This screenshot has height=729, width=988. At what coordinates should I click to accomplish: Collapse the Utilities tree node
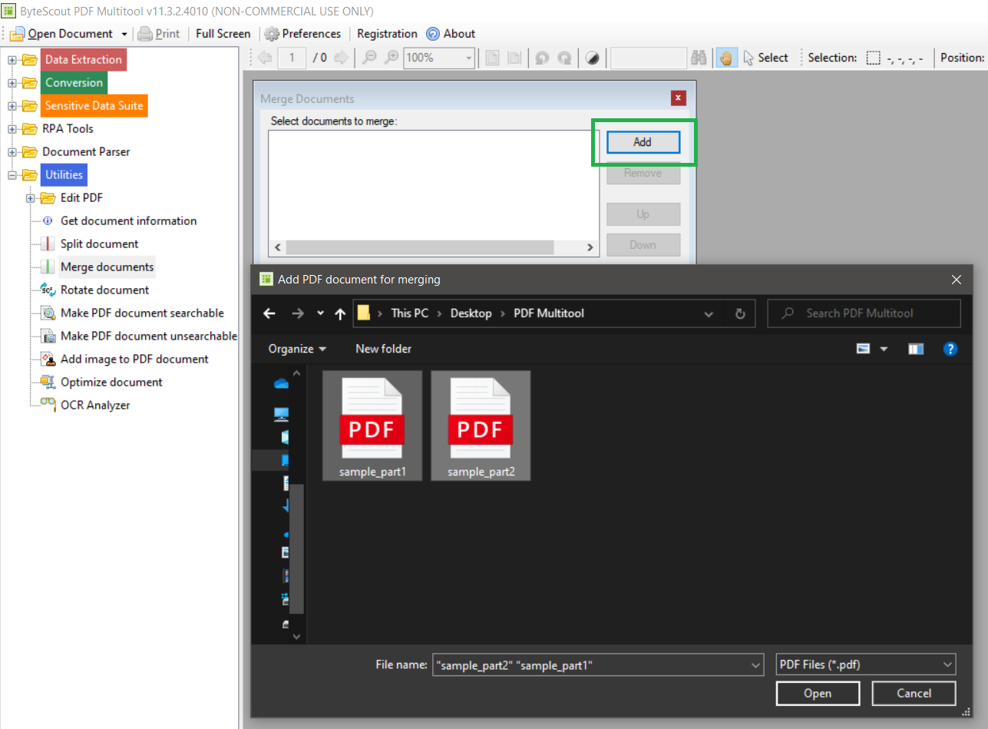[12, 175]
